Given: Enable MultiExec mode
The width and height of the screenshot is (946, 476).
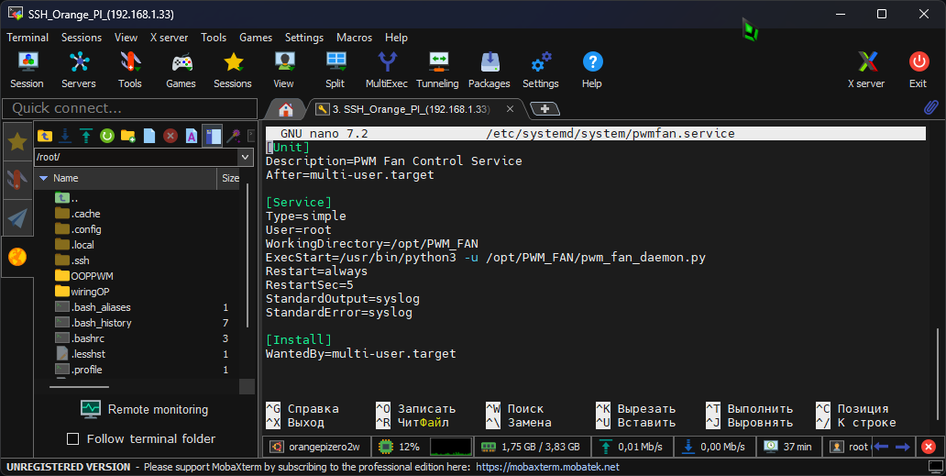Looking at the screenshot, I should [x=387, y=70].
